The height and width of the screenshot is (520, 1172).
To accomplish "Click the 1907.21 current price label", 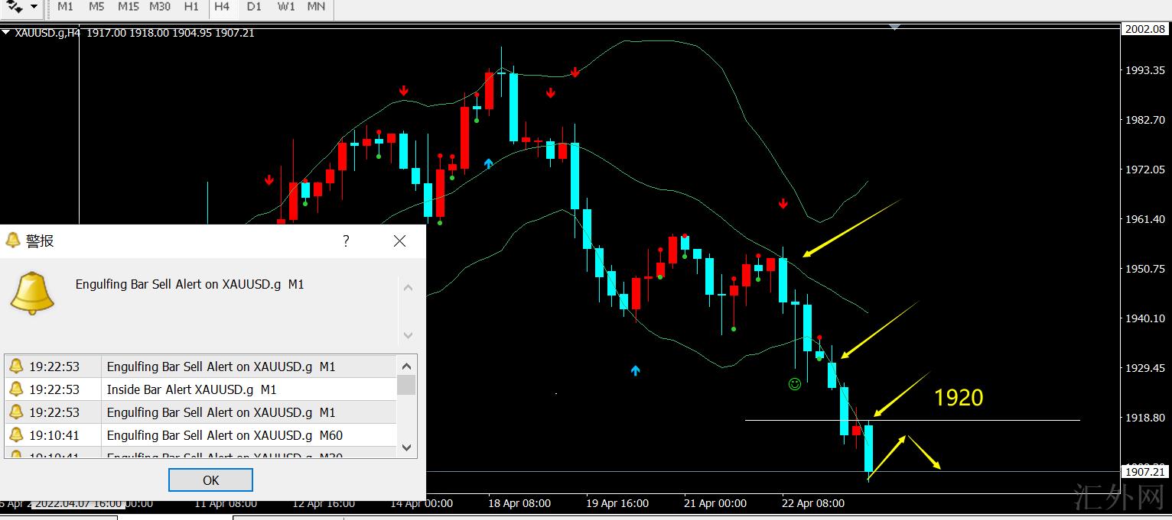I will [1145, 472].
